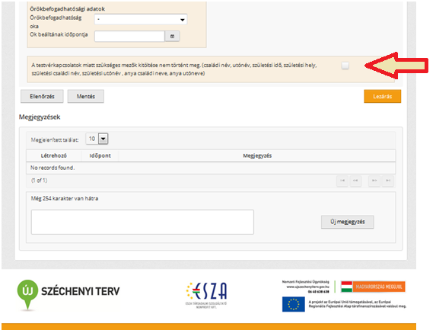
Task: Sort table by Időpont column
Action: [x=100, y=155]
